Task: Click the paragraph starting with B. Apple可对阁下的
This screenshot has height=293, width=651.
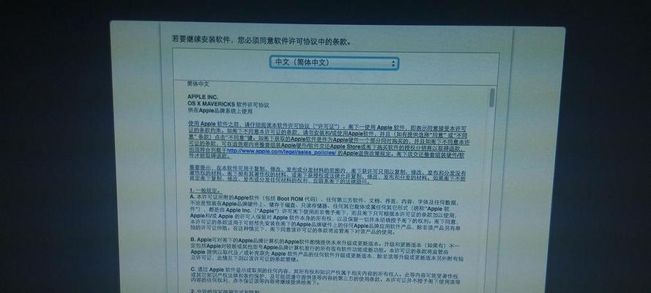Action: coord(327,250)
